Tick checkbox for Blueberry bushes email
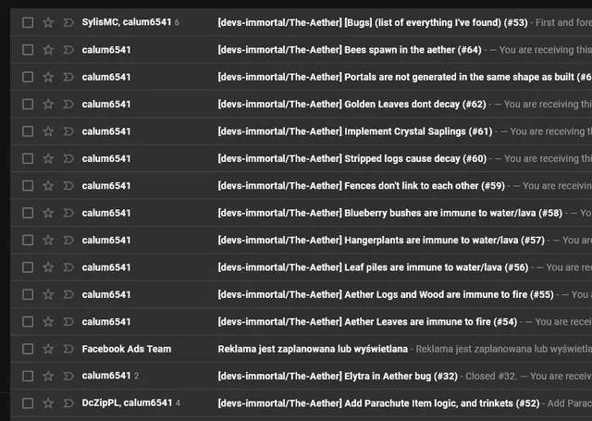The width and height of the screenshot is (592, 421). (x=28, y=213)
